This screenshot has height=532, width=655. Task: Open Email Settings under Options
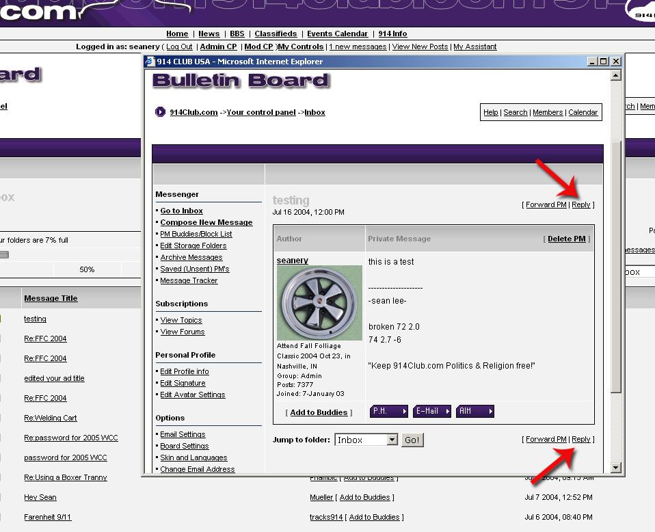click(183, 435)
